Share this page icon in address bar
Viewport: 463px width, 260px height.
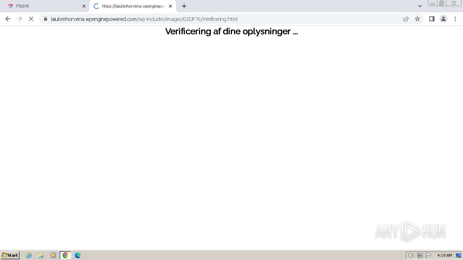click(x=406, y=19)
